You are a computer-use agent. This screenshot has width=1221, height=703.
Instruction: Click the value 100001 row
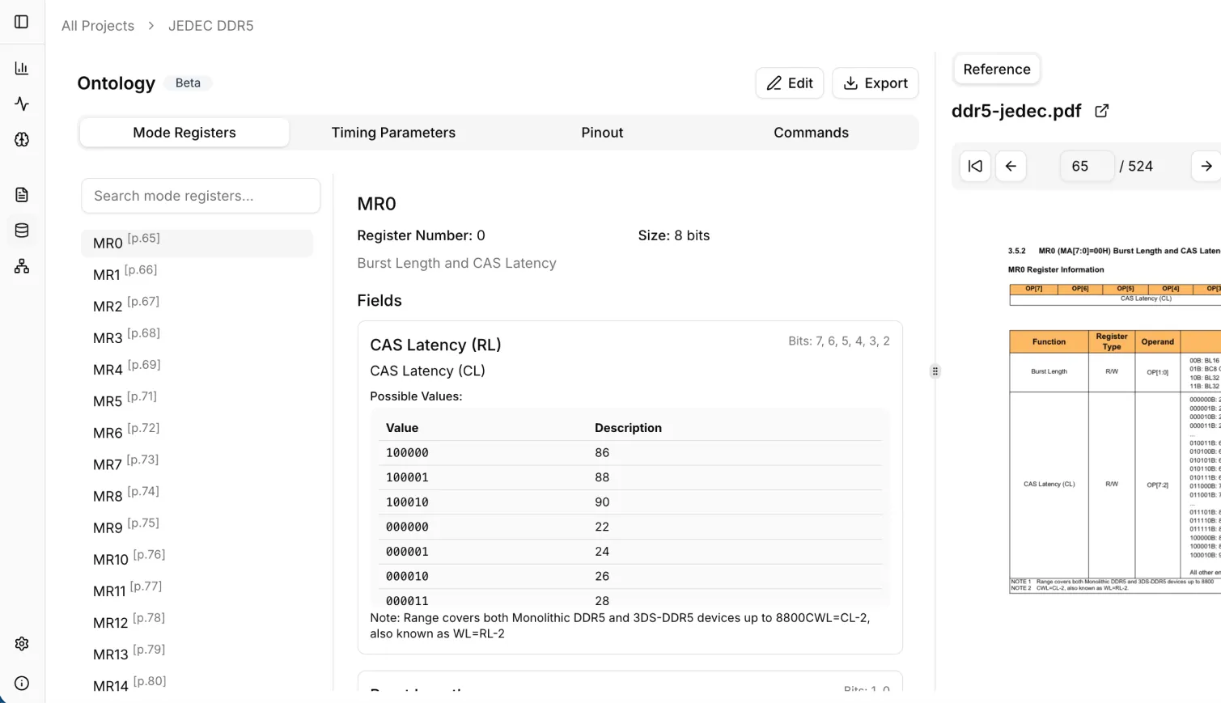pos(630,477)
